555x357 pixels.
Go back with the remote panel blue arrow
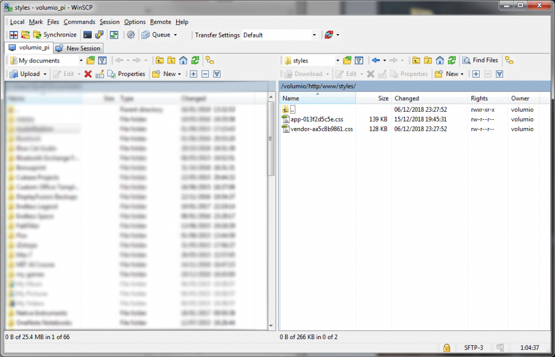coord(376,61)
